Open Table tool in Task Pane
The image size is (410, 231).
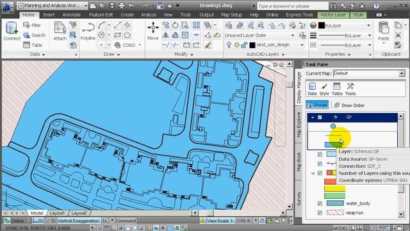[x=337, y=89]
